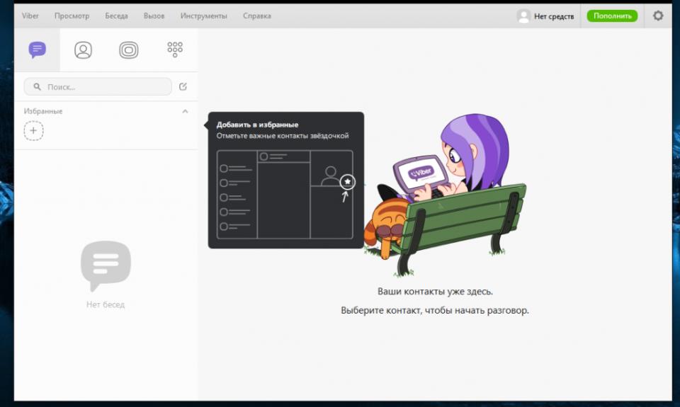Open the Справка menu
The height and width of the screenshot is (407, 680).
tap(256, 16)
